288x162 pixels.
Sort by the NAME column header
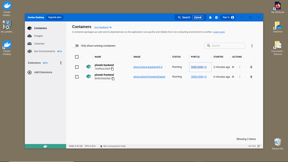tap(98, 57)
